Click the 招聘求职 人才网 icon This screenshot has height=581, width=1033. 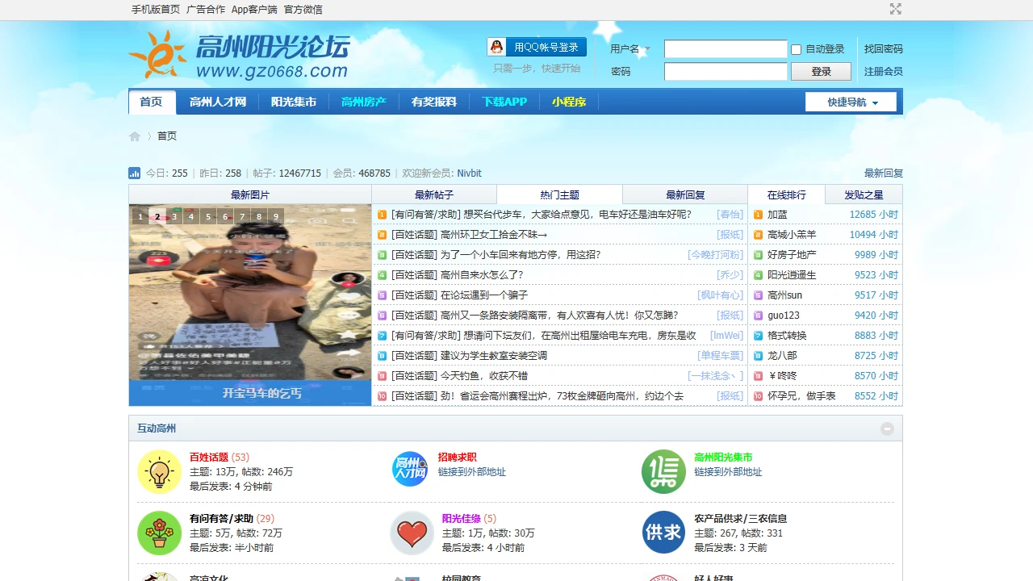coord(410,469)
